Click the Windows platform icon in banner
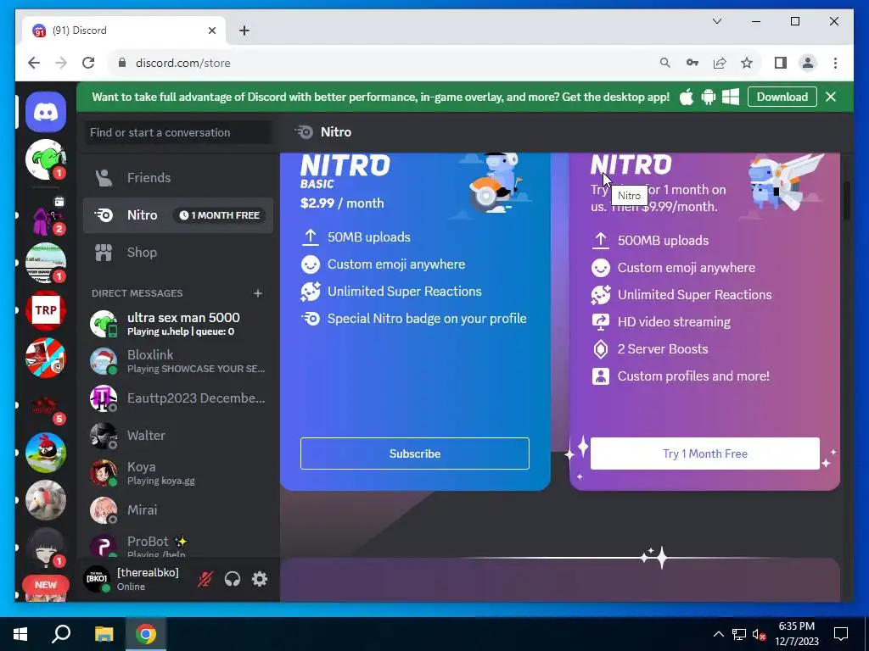The image size is (869, 651). point(731,97)
